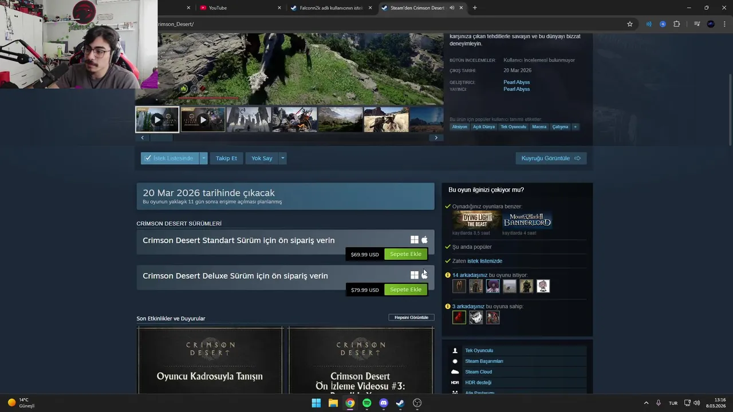733x412 pixels.
Task: Open the Dying Light The Beast game image
Action: pyautogui.click(x=476, y=220)
